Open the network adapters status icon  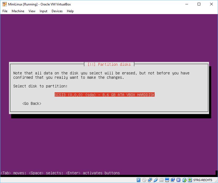(150, 180)
